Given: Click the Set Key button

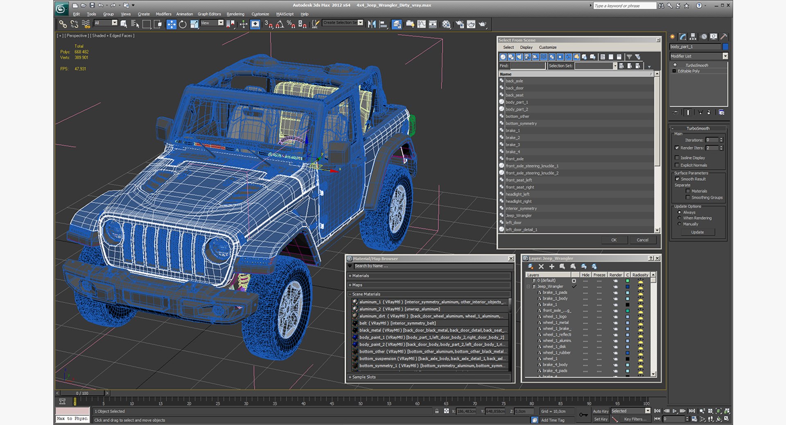Looking at the screenshot, I should (601, 419).
